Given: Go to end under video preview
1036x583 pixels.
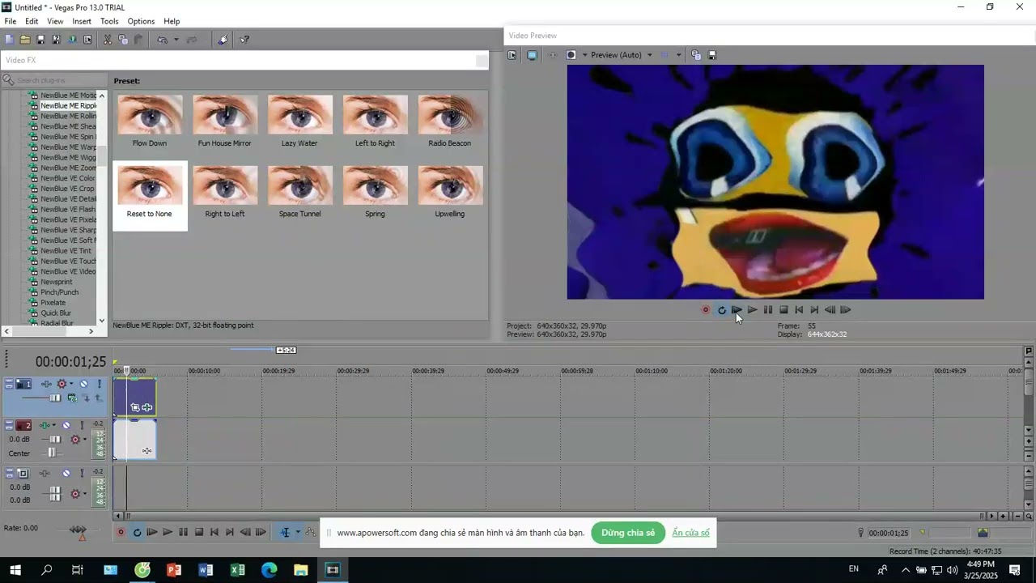Looking at the screenshot, I should point(814,309).
